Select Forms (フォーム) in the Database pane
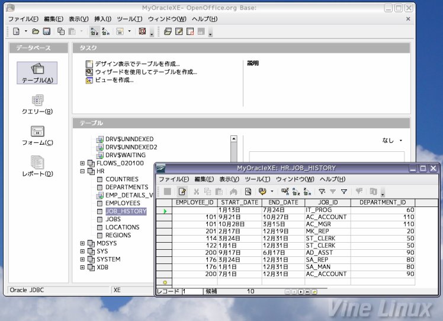 [37, 136]
